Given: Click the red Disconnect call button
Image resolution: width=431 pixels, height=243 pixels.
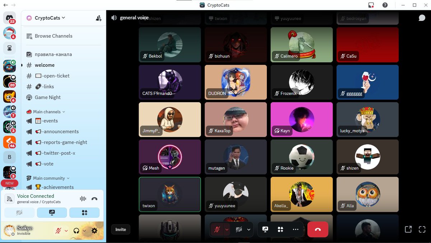Looking at the screenshot, I should (x=318, y=229).
